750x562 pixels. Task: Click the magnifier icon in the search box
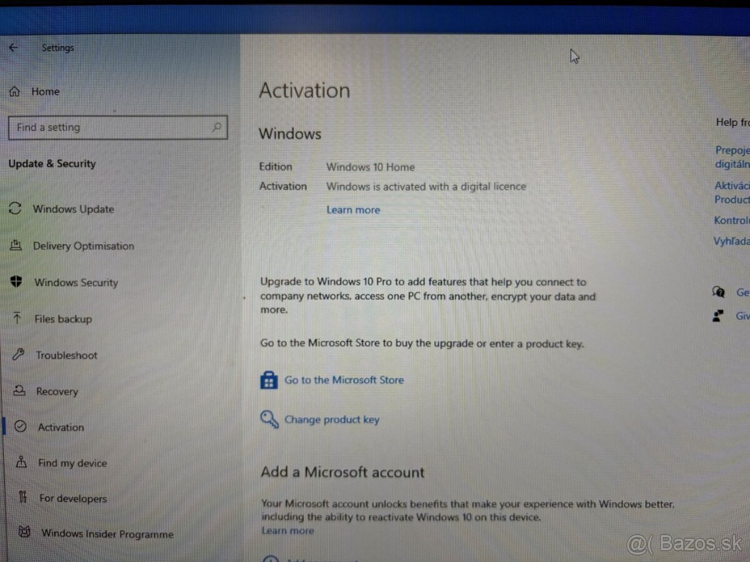pyautogui.click(x=217, y=127)
